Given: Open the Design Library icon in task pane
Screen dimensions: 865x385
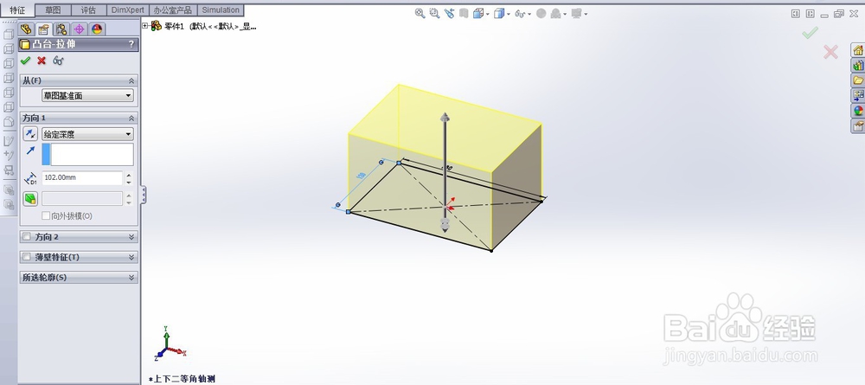Looking at the screenshot, I should tap(858, 65).
